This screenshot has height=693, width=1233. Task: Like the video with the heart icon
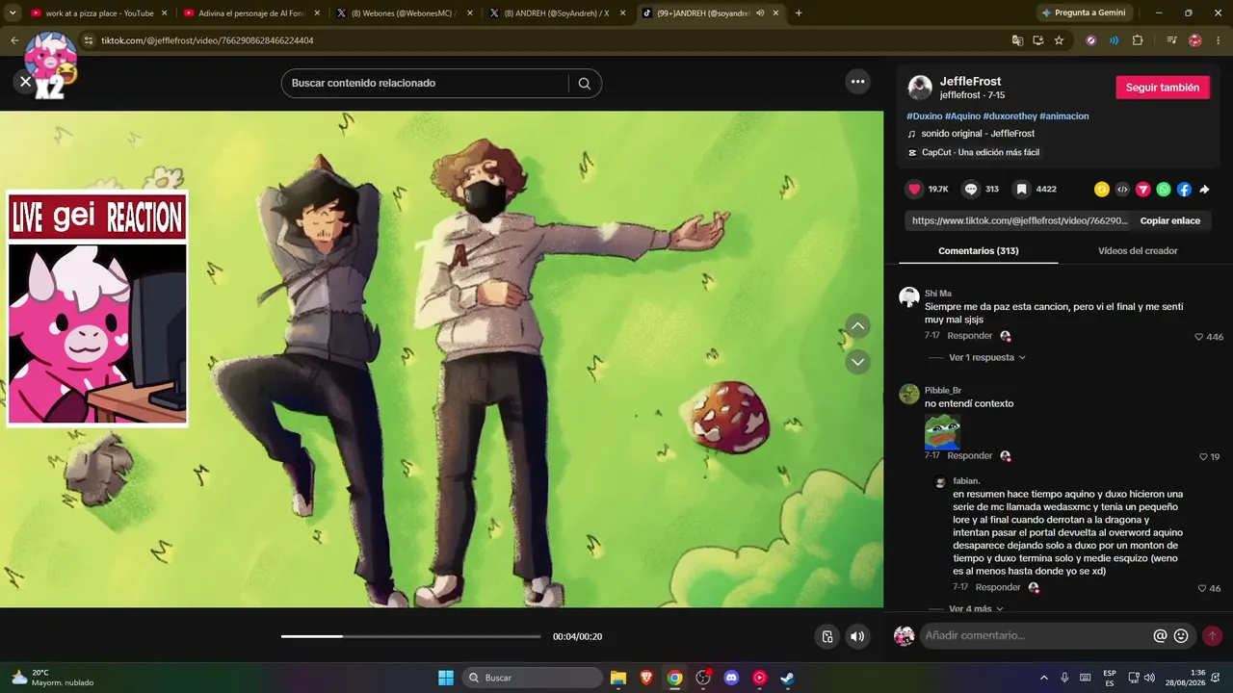click(x=915, y=190)
